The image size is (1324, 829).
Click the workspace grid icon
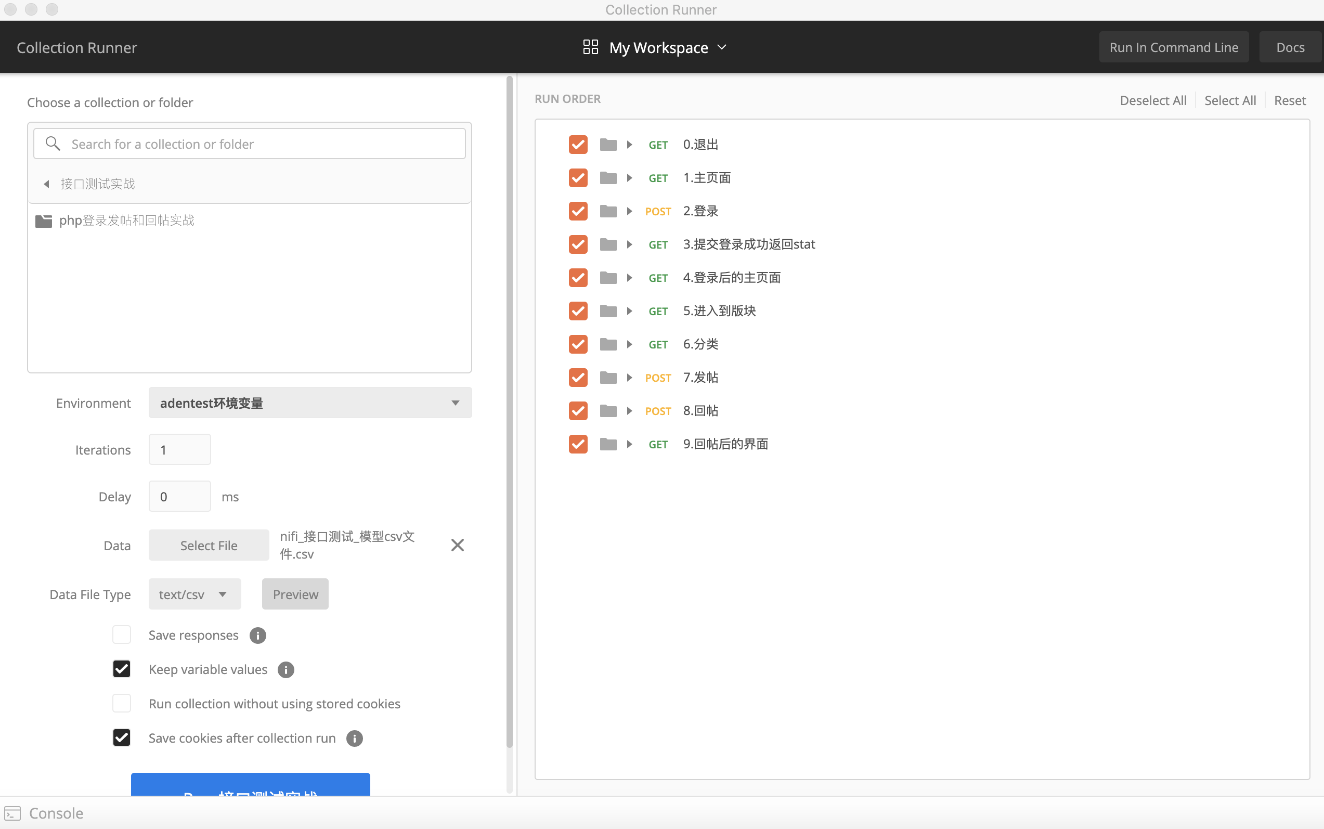click(x=590, y=47)
